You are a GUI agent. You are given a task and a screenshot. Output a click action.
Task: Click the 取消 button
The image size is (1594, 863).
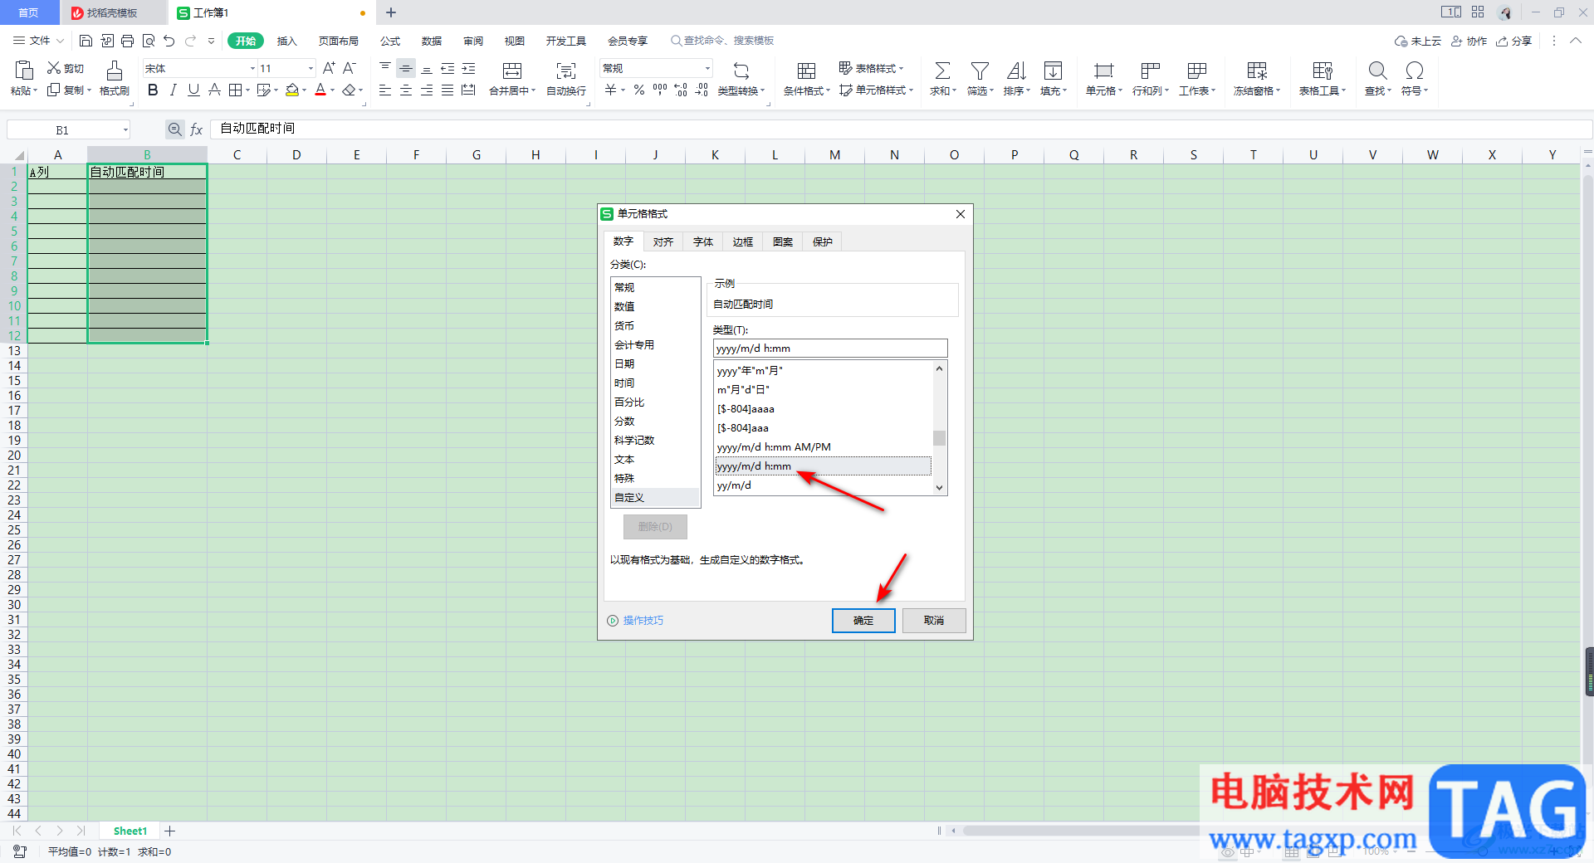pyautogui.click(x=934, y=621)
